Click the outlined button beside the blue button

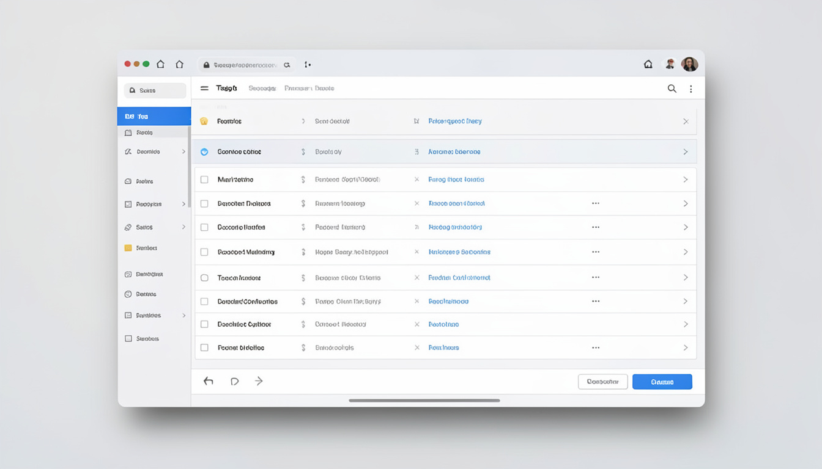pos(603,382)
